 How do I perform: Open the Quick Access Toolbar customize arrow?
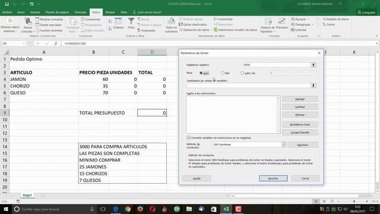tap(39, 4)
